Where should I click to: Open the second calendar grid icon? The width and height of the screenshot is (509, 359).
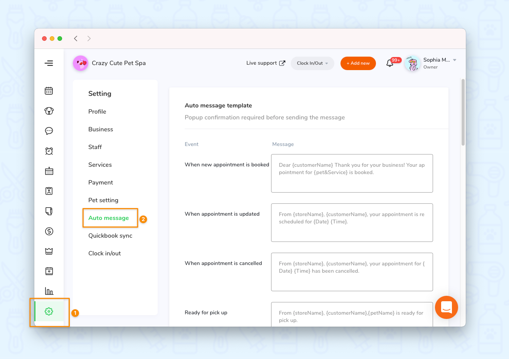[x=49, y=171]
